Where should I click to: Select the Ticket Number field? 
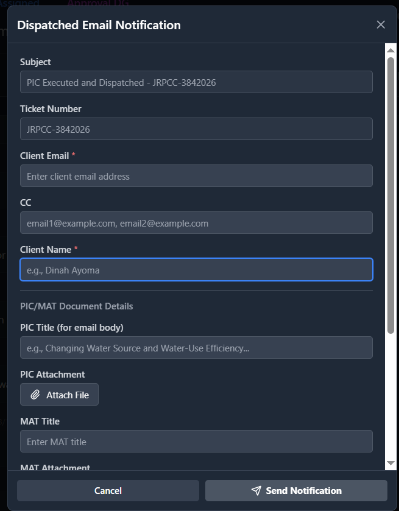point(196,129)
